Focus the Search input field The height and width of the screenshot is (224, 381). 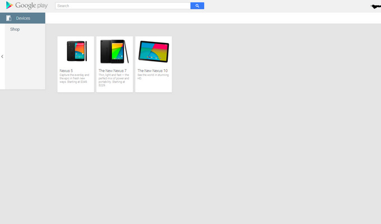click(x=123, y=6)
